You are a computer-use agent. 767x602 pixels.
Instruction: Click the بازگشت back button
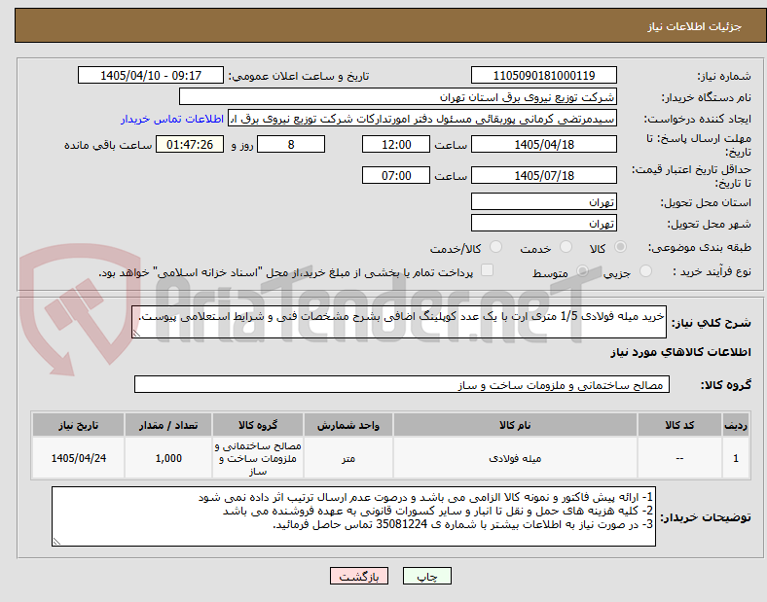[x=359, y=576]
